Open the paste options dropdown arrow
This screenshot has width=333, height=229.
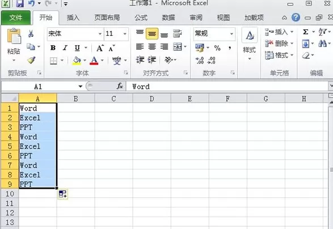click(x=14, y=61)
